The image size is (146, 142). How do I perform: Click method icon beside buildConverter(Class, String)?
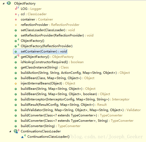point(16,121)
